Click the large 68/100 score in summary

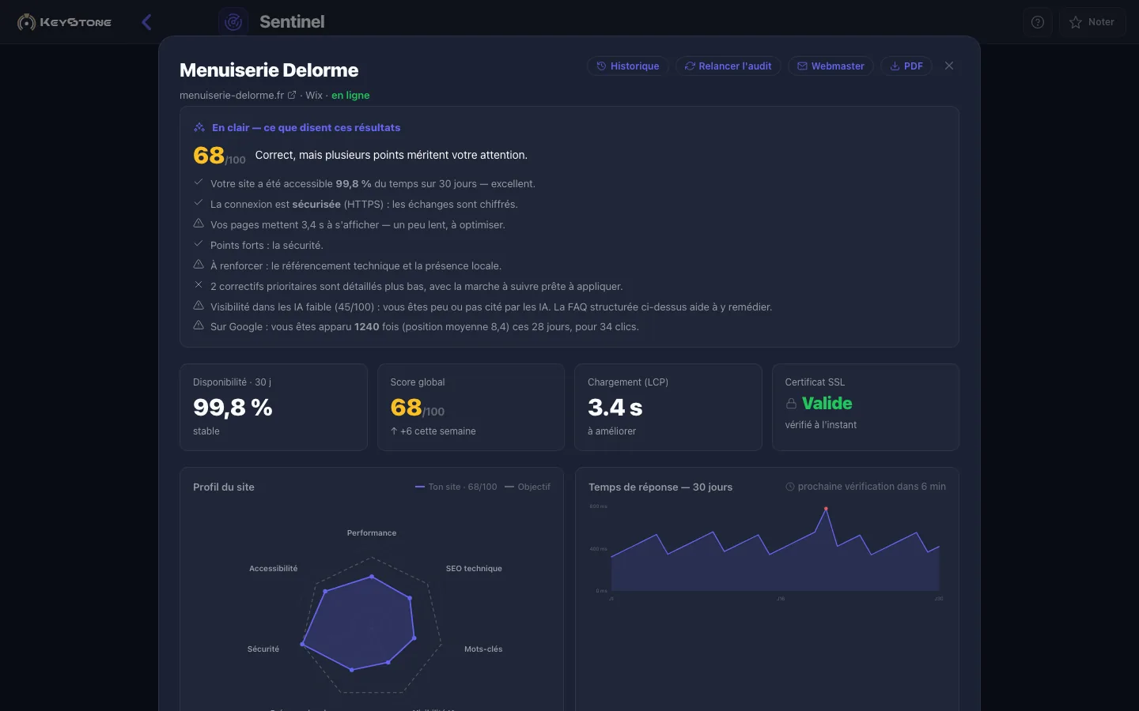pyautogui.click(x=219, y=156)
